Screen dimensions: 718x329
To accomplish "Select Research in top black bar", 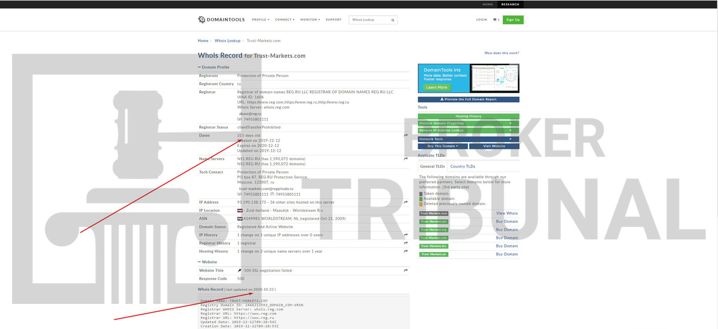I will (x=510, y=4).
